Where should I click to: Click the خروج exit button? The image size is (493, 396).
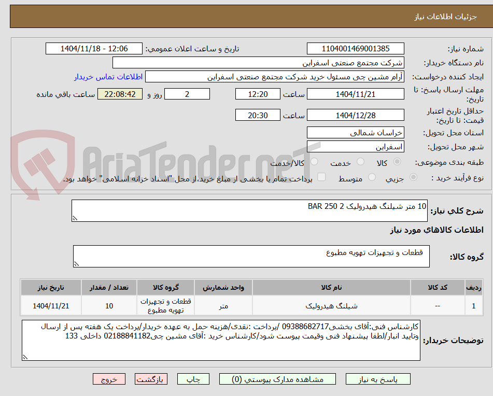tap(109, 379)
